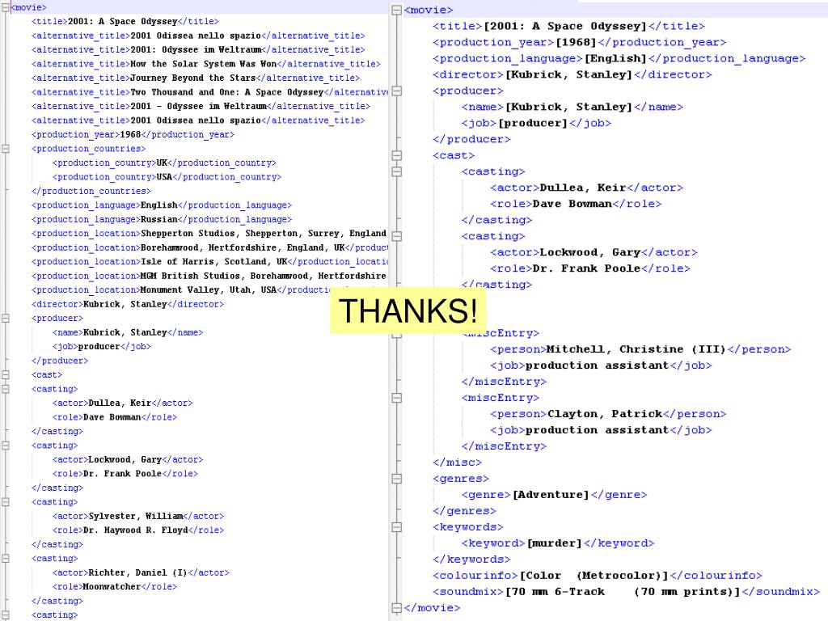Click role 'Dave Bowman' in left pane
828x621 pixels.
[x=115, y=417]
